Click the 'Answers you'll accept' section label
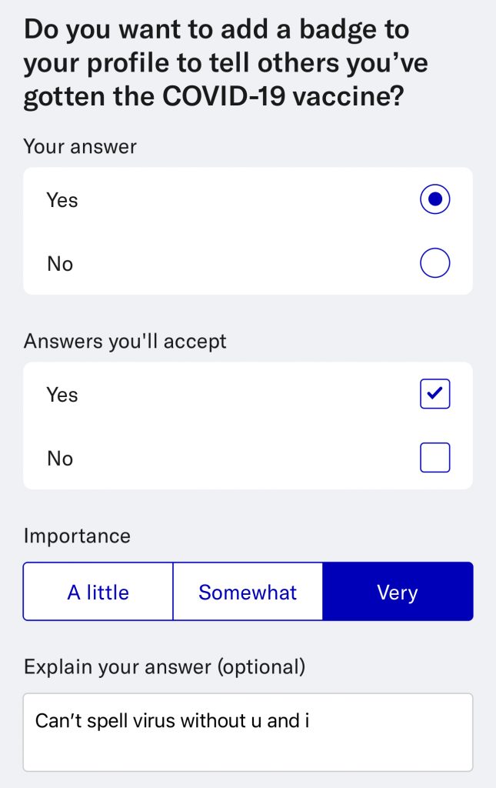The width and height of the screenshot is (496, 788). coord(125,341)
